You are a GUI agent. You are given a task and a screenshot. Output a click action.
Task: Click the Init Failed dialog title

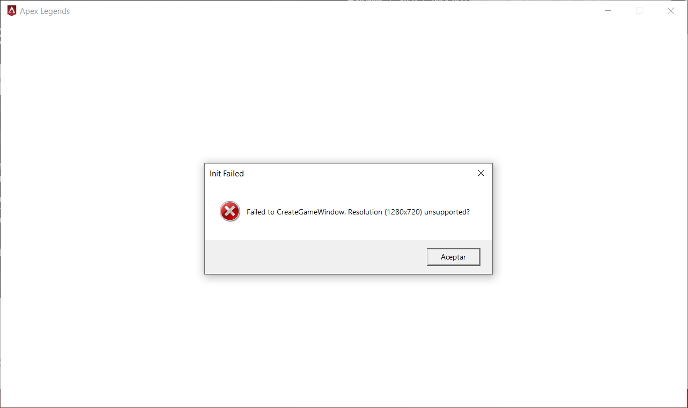click(227, 174)
